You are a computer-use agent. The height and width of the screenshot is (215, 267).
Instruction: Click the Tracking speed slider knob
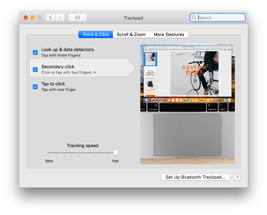(x=115, y=153)
